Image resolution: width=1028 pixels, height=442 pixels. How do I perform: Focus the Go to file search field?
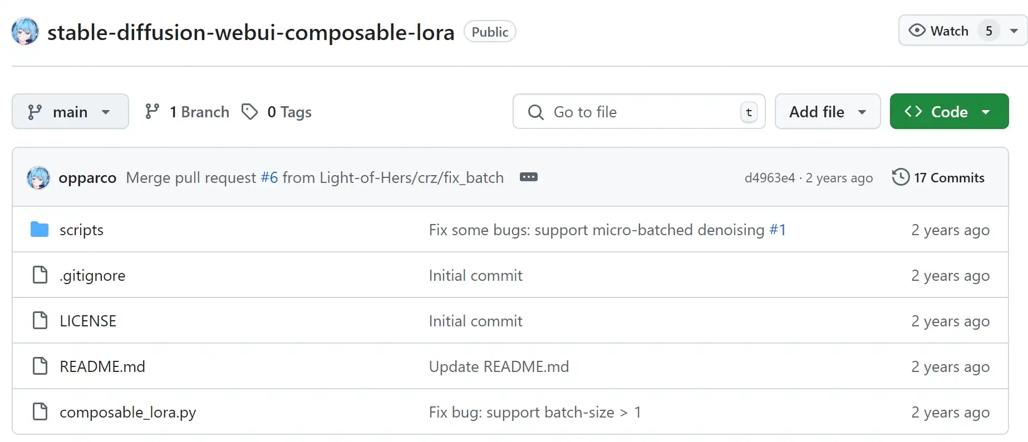click(x=639, y=112)
